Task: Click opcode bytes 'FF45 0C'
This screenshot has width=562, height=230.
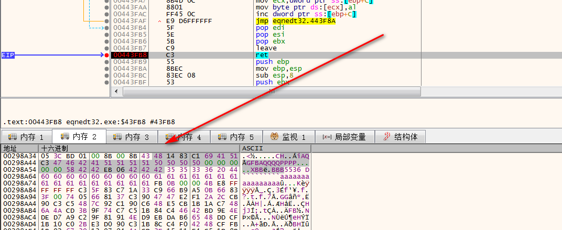Action: pyautogui.click(x=181, y=14)
